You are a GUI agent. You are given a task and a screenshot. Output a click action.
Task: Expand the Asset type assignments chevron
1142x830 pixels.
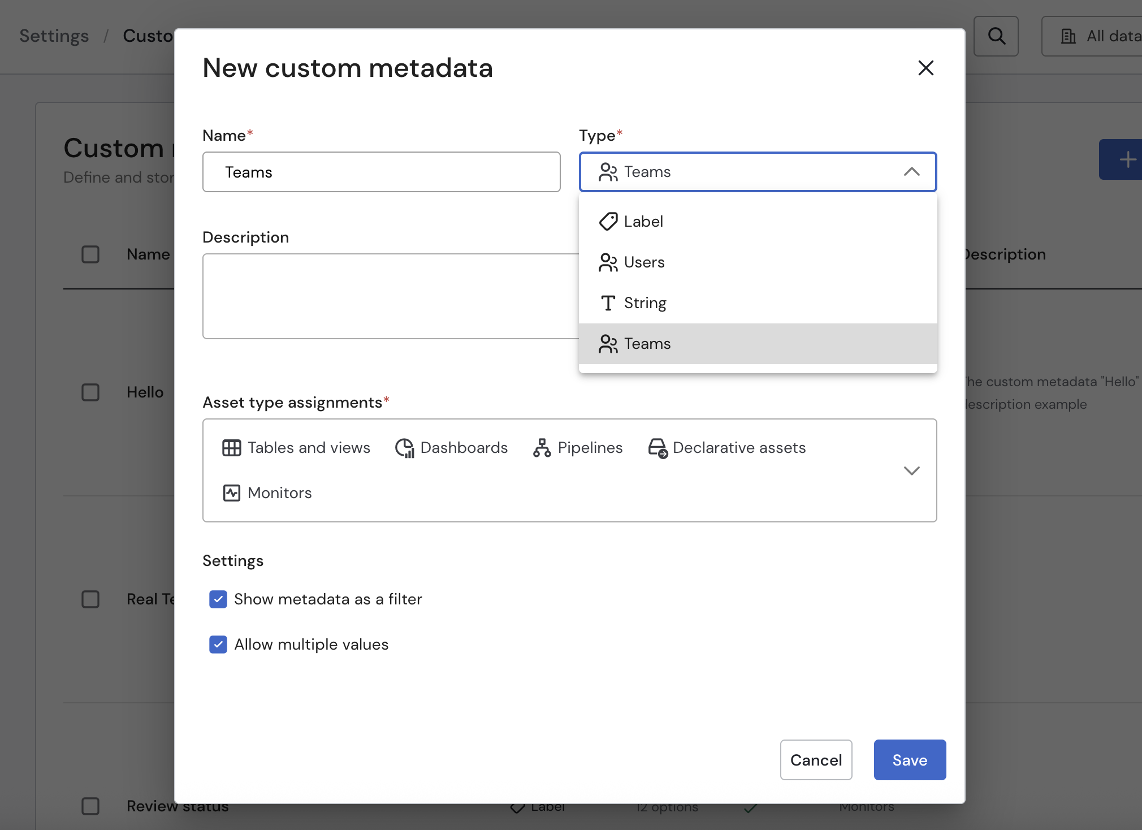(x=911, y=470)
